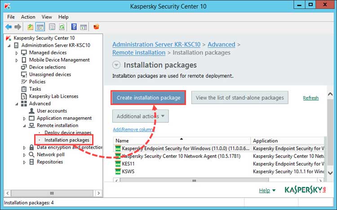Follow the Advanced breadcrumb link

point(222,44)
